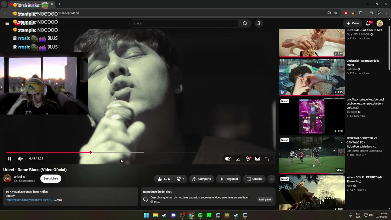
Task: Toggle subtitles on the video
Action: point(238,159)
